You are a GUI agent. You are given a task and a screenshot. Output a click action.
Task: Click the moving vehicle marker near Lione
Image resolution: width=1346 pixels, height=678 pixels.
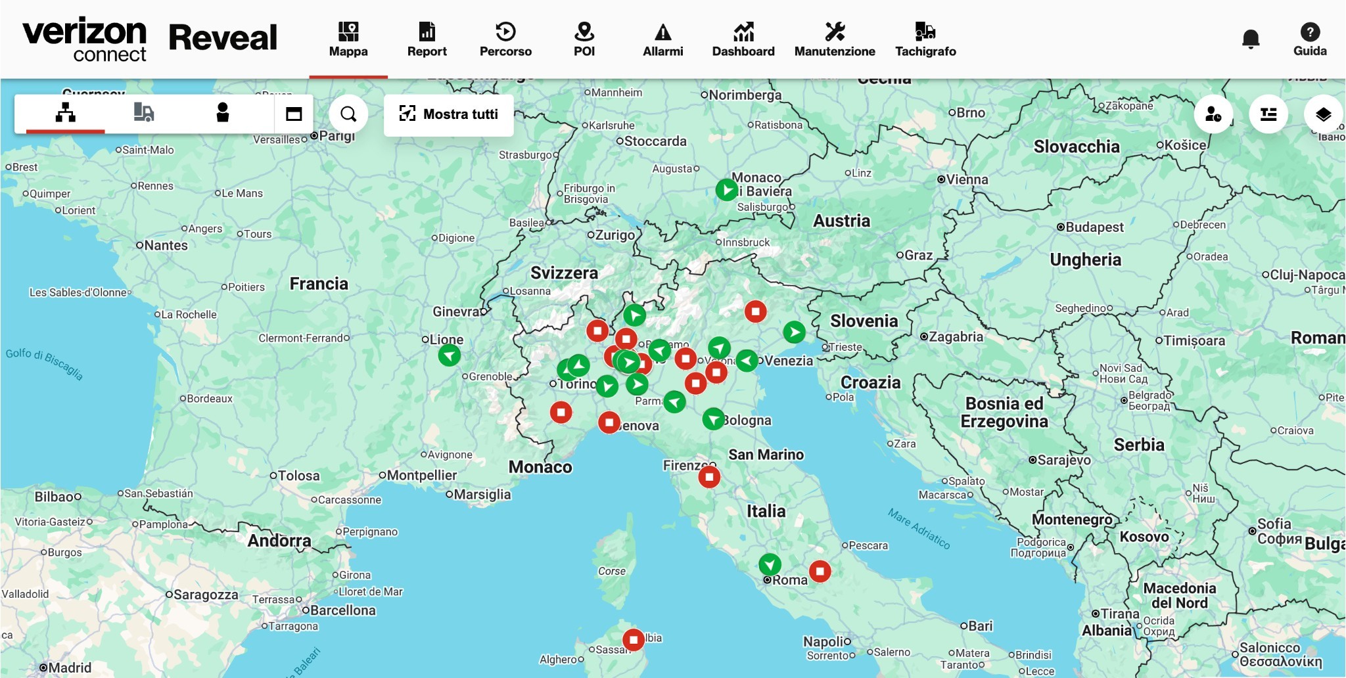pyautogui.click(x=450, y=355)
